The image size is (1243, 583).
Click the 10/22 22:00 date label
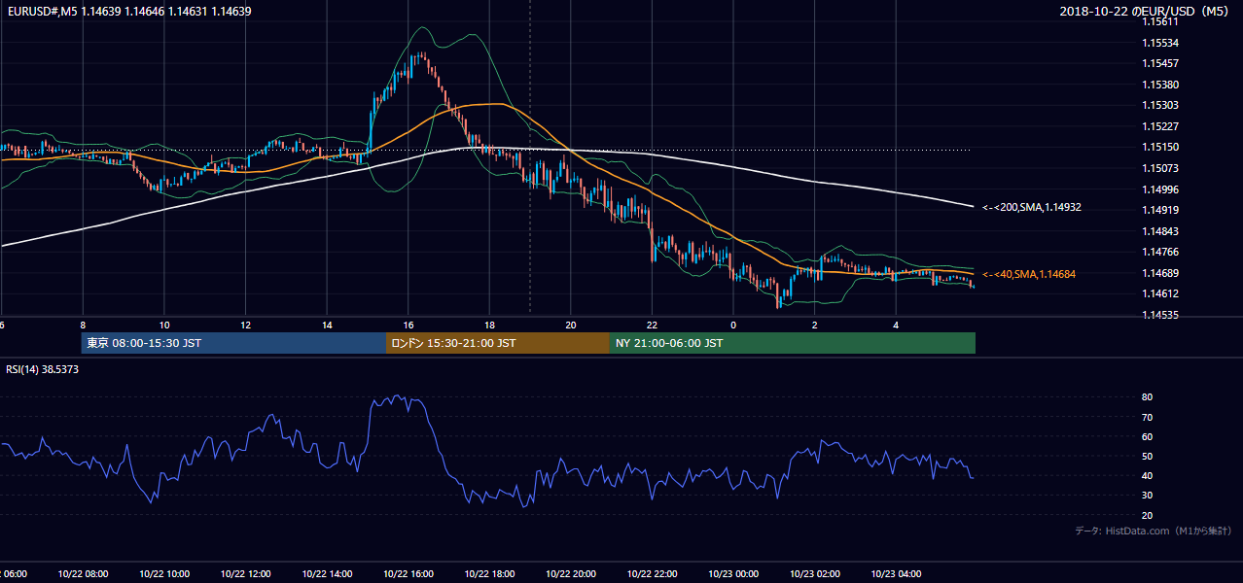pyautogui.click(x=652, y=574)
